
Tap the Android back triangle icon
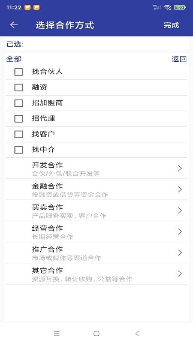(137, 334)
